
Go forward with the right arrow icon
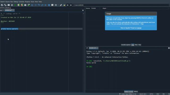(x=71, y=5)
